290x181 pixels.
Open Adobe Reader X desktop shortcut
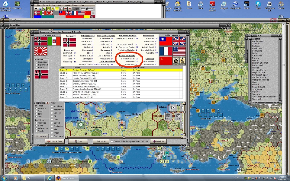click(x=212, y=6)
